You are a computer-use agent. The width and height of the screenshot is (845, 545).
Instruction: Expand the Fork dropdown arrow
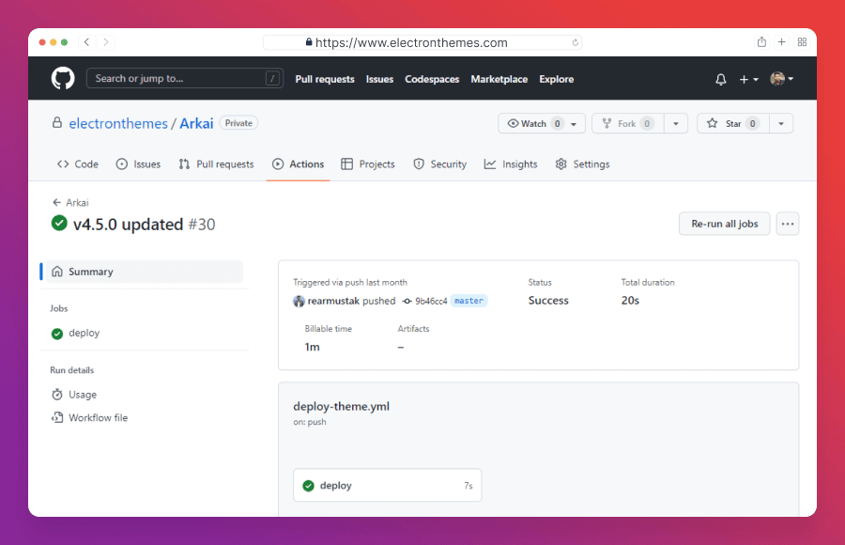click(x=676, y=124)
